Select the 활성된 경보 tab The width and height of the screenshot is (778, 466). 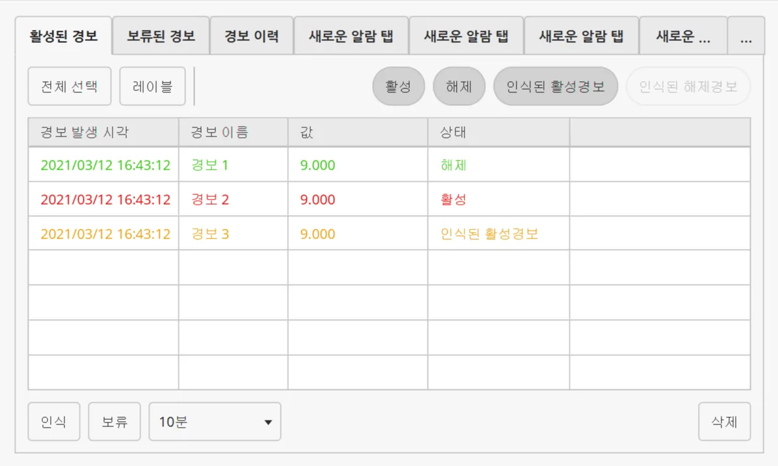[x=64, y=36]
